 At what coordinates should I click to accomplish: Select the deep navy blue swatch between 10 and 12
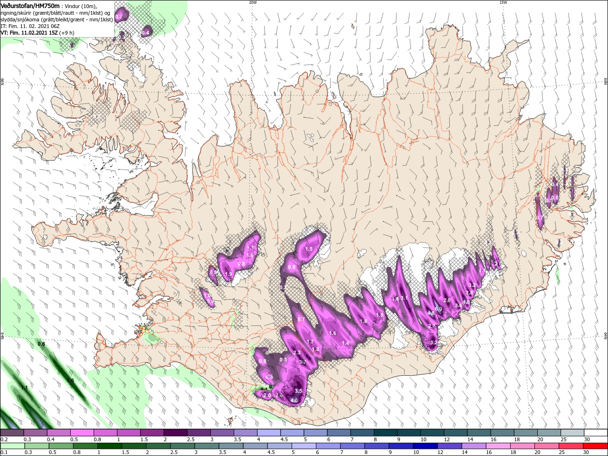(426, 446)
